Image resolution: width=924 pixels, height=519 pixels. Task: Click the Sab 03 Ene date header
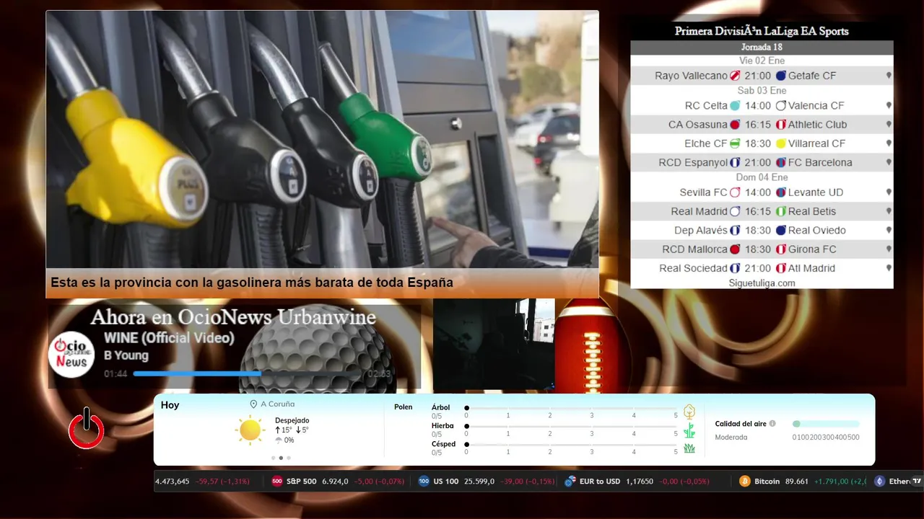[762, 91]
